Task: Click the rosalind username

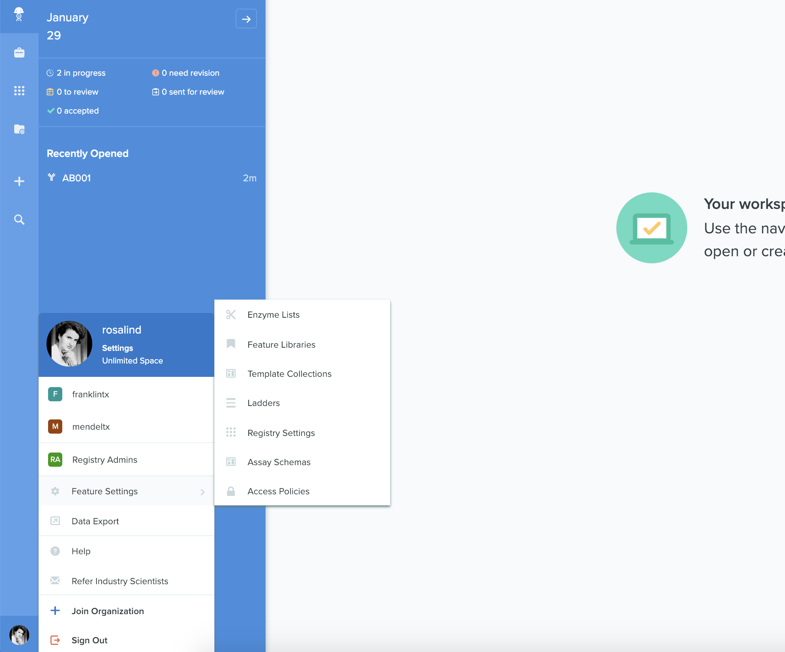Action: click(121, 330)
